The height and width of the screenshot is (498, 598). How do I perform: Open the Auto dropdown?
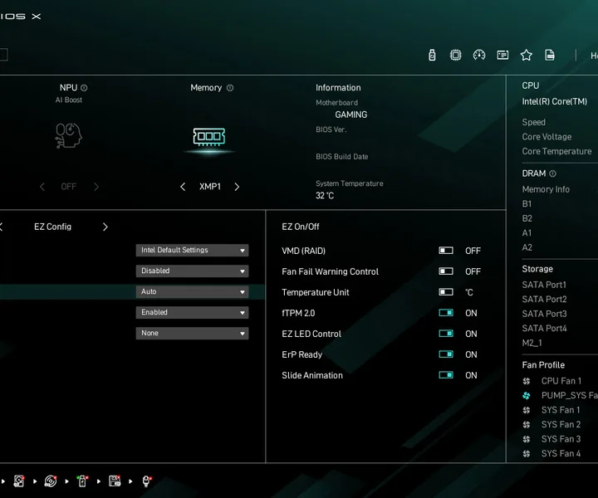(192, 292)
